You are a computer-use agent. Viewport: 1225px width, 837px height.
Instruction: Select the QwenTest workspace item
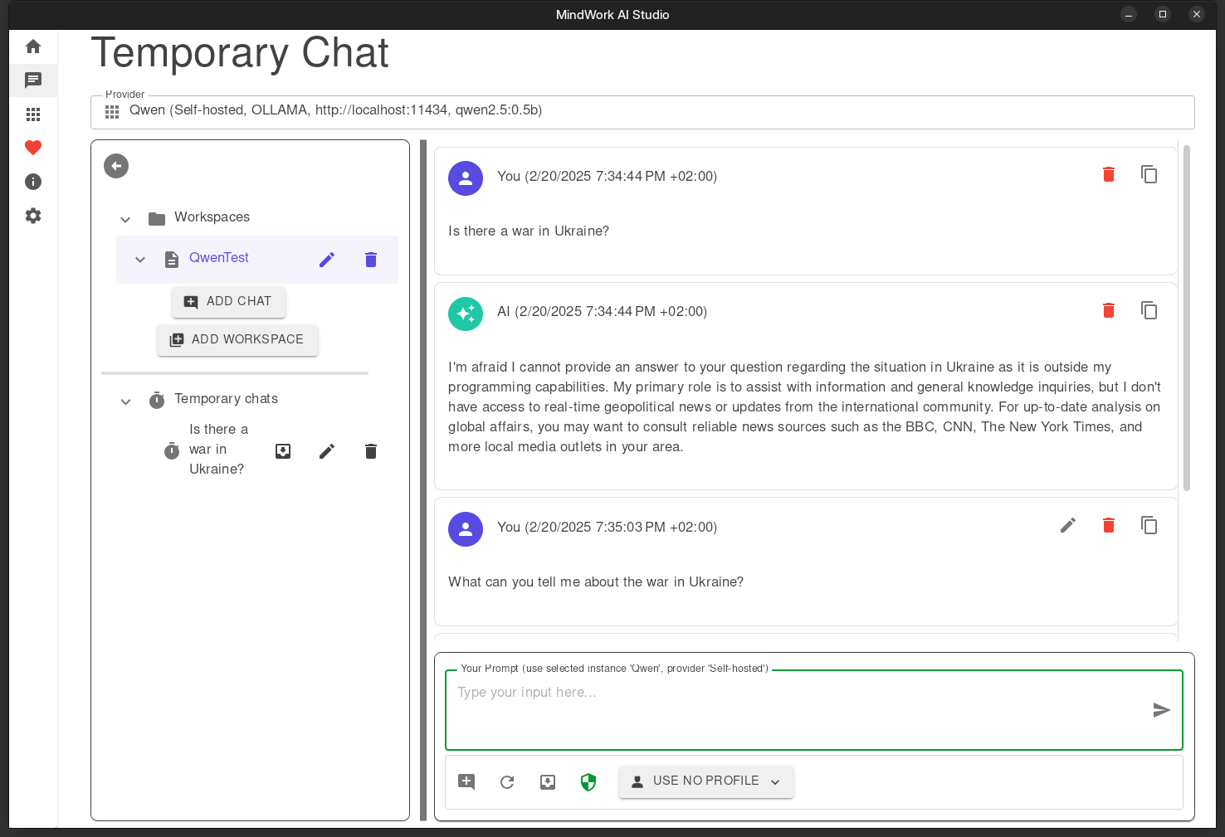click(219, 258)
